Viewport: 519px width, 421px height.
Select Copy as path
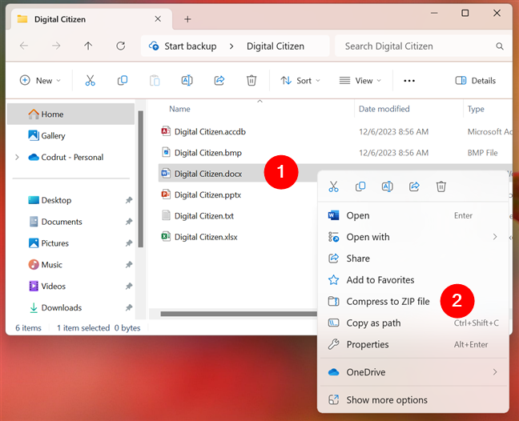point(412,323)
